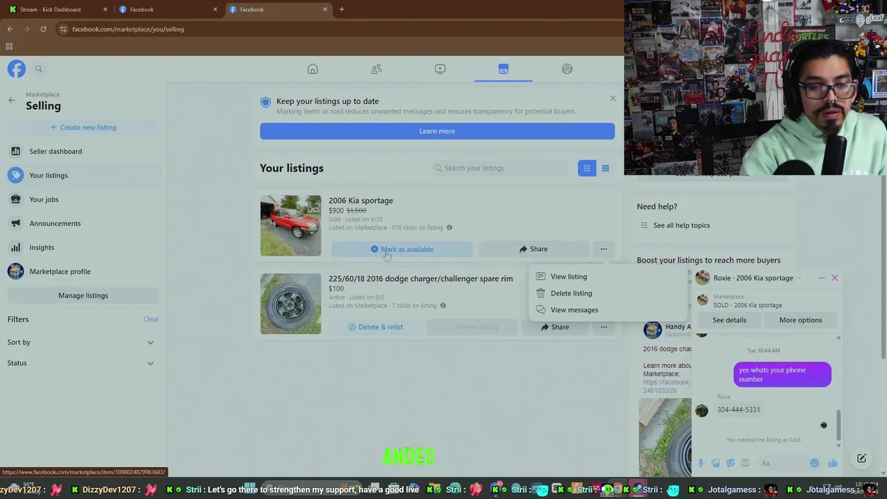Click the Seller dashboard sidebar icon
This screenshot has height=499, width=887.
[15, 151]
